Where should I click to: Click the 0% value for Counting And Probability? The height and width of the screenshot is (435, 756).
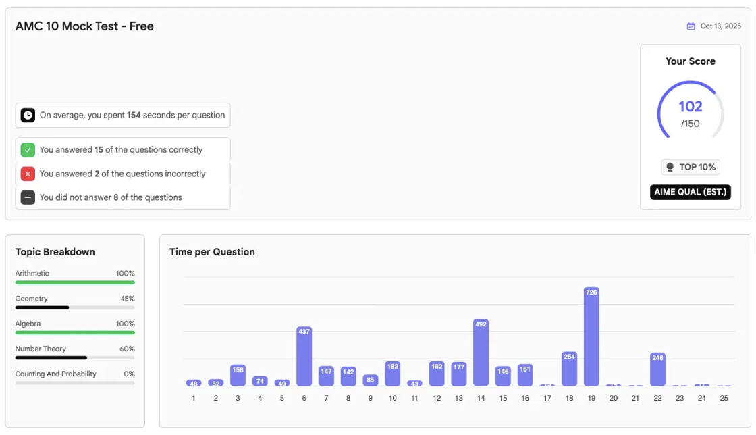point(129,374)
